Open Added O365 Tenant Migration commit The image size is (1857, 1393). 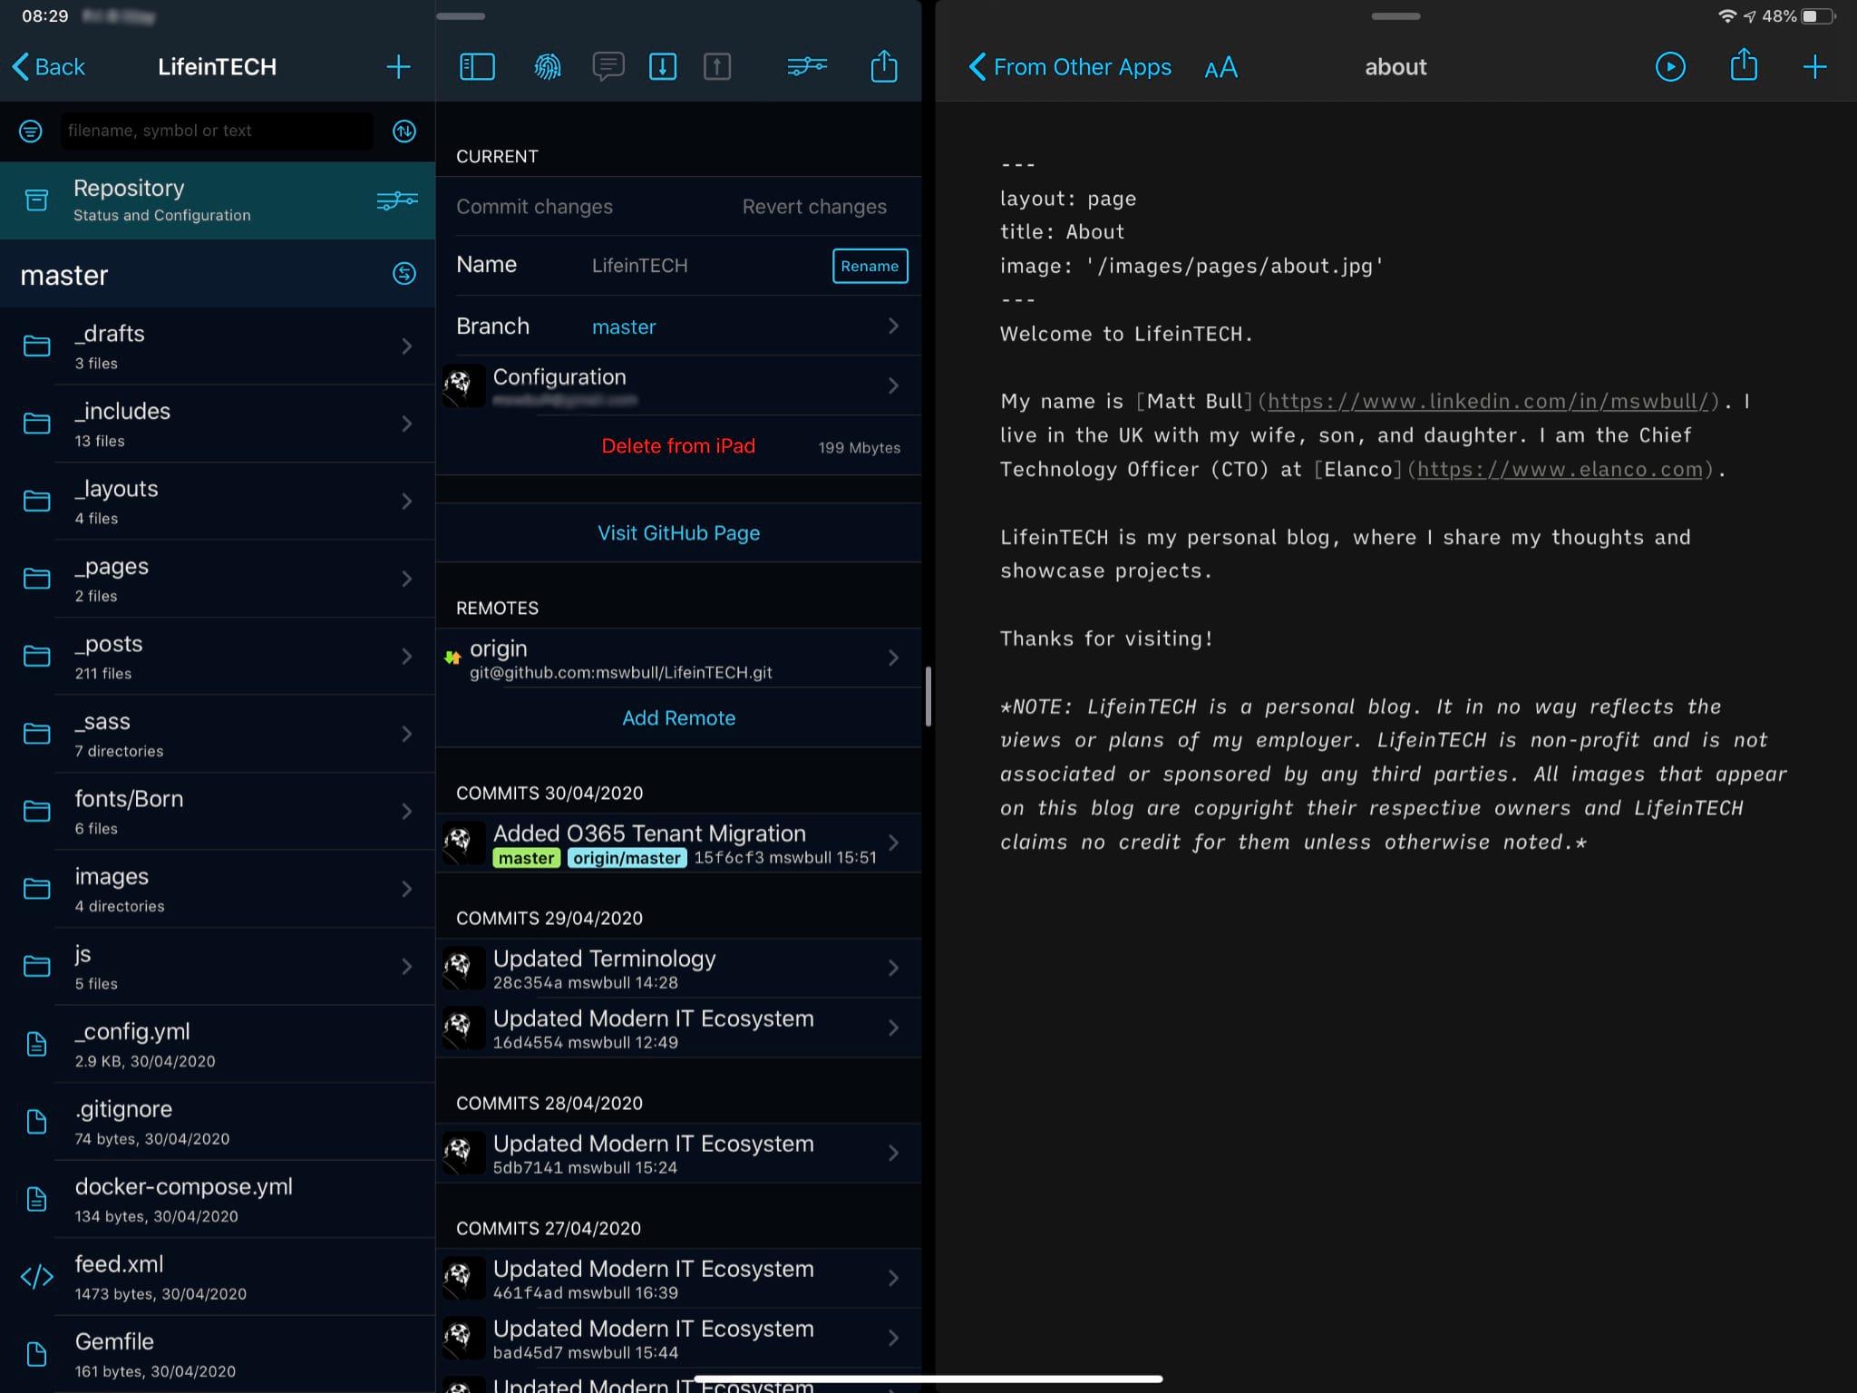(678, 843)
